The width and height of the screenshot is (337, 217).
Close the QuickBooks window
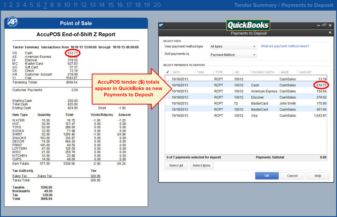click(x=330, y=25)
